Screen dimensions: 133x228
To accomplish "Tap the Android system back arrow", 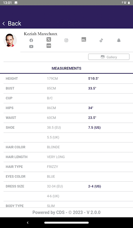I will (28, 222).
